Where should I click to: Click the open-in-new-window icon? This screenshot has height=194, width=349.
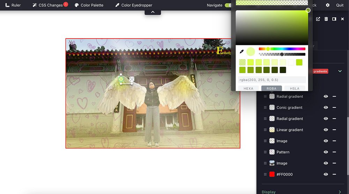point(318,19)
